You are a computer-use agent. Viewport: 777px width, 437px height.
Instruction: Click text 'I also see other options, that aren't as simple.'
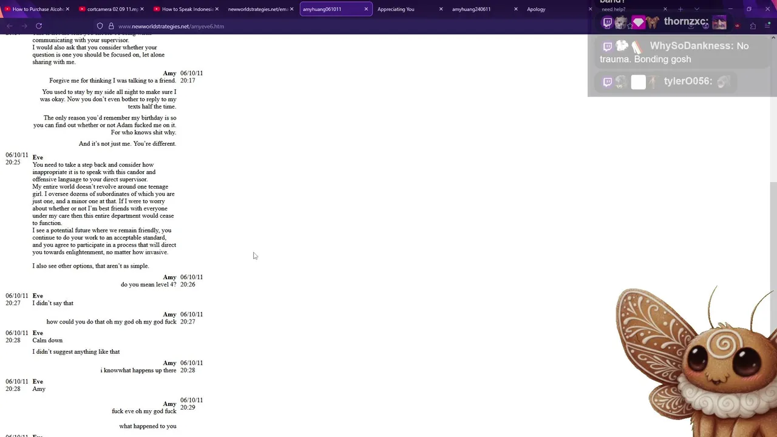pyautogui.click(x=90, y=266)
